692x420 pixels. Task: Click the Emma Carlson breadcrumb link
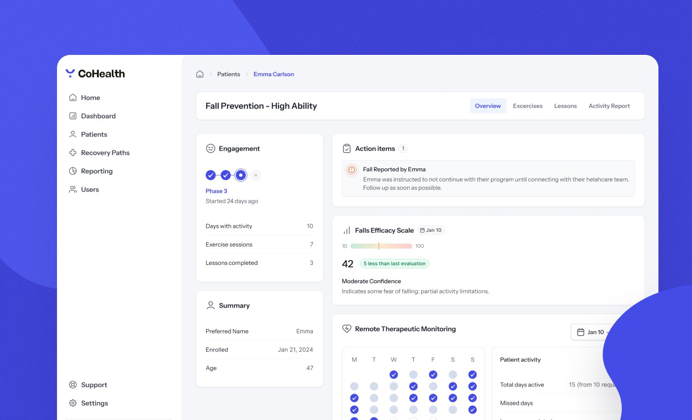click(x=274, y=74)
